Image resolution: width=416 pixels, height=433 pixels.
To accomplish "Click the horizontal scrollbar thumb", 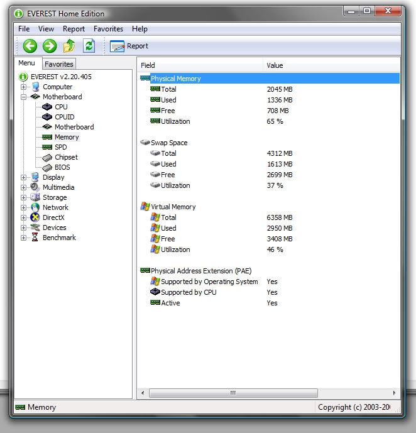I will pos(233,393).
